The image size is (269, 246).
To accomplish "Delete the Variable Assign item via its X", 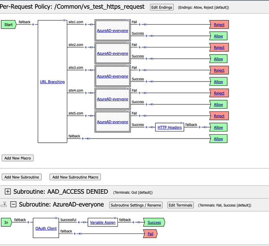I will click(x=117, y=218).
